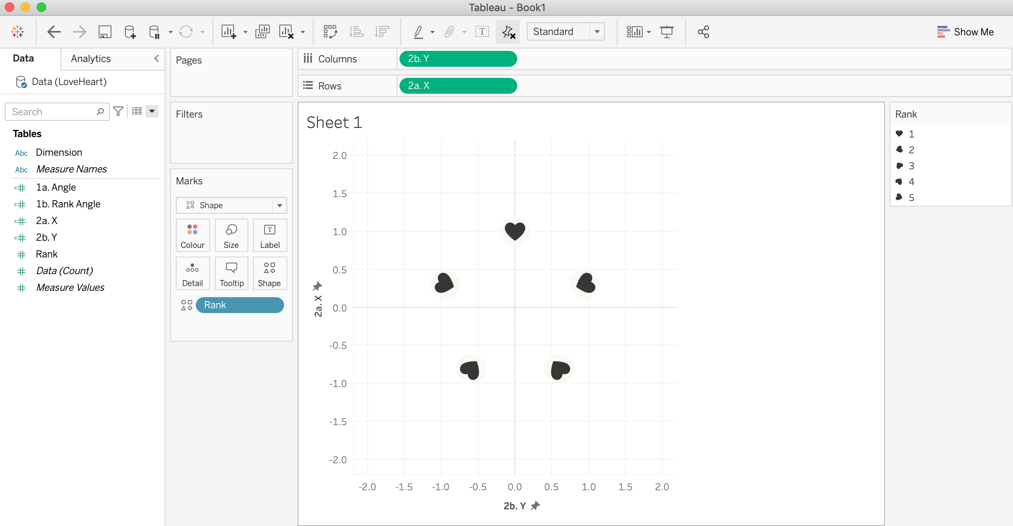Toggle the Show Me panel
The width and height of the screenshot is (1013, 526).
tap(965, 32)
